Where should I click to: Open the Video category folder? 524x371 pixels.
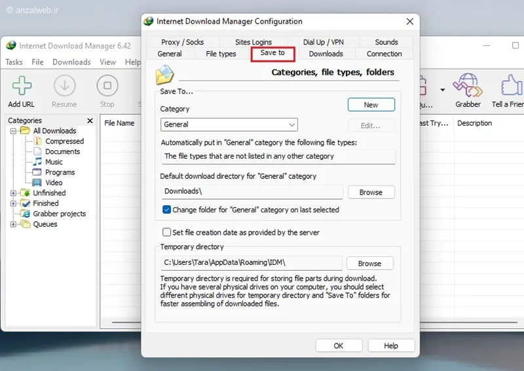[x=37, y=183]
